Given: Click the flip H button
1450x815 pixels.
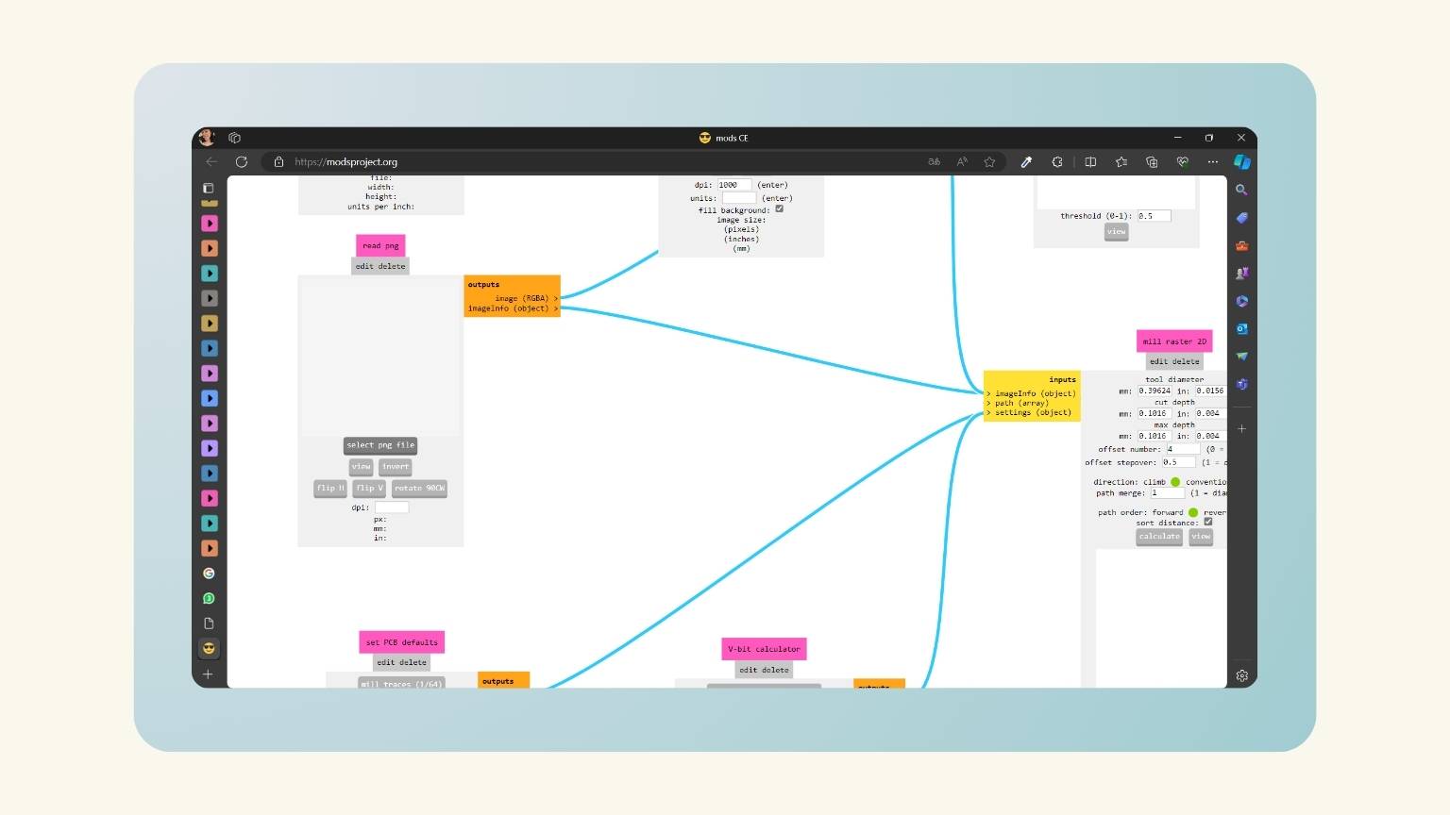Looking at the screenshot, I should pos(330,489).
